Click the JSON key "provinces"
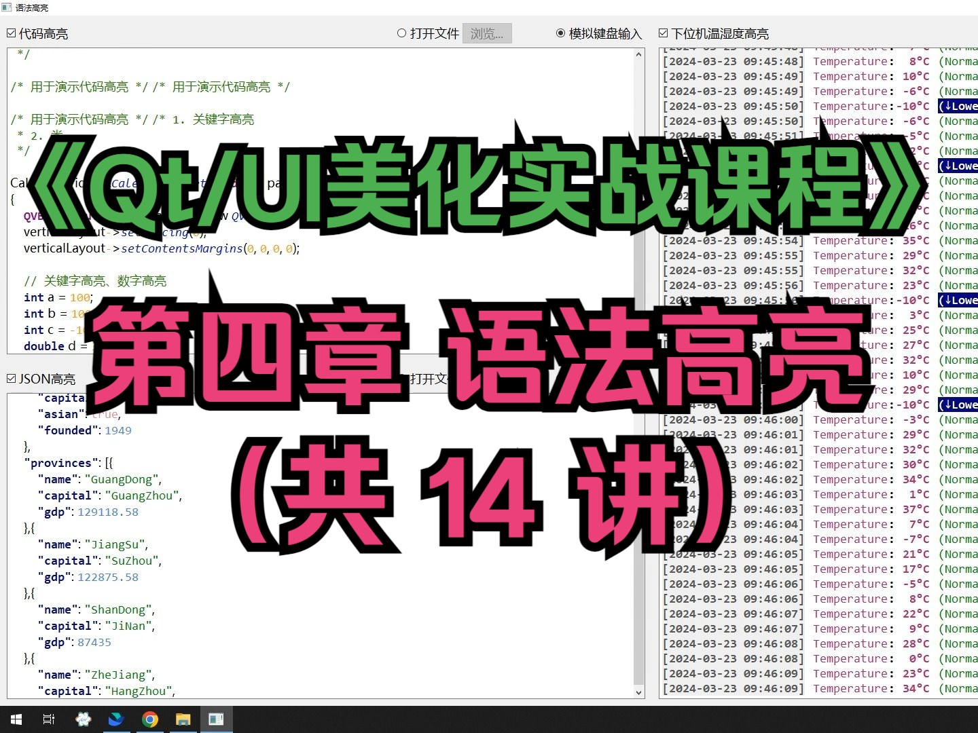This screenshot has height=733, width=978. point(61,463)
